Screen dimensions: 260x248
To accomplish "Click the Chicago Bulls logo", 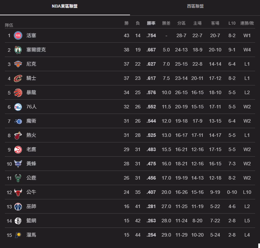I will [x=18, y=192].
